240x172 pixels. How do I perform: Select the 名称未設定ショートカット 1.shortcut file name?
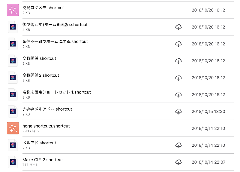(x=57, y=92)
